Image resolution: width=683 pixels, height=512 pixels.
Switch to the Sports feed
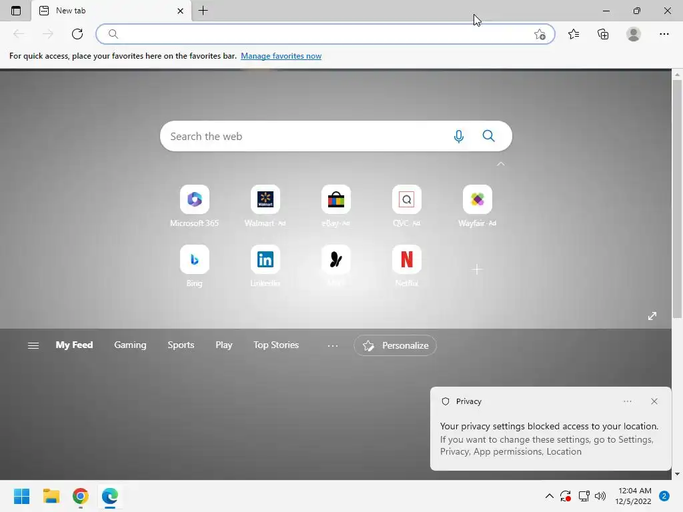[181, 345]
